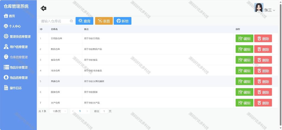Edit the 食品仓库 row

coord(245,60)
